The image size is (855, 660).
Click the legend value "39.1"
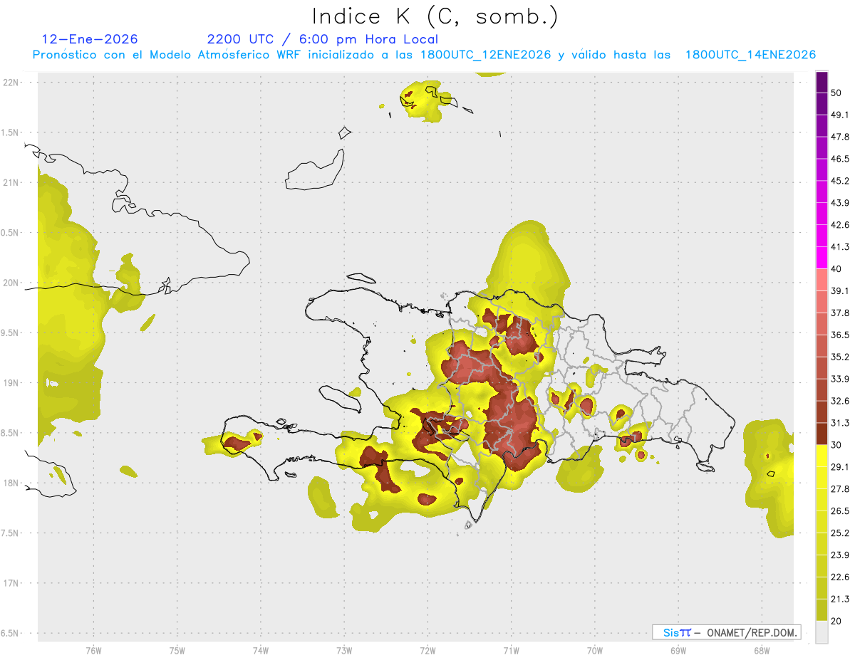coord(840,291)
